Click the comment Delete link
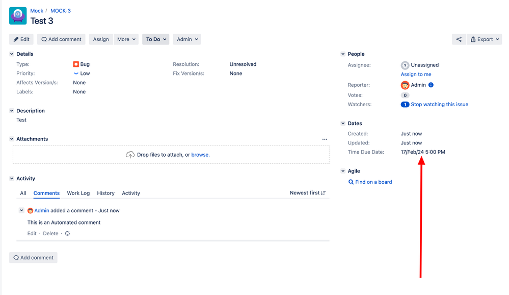509x295 pixels. [50, 234]
